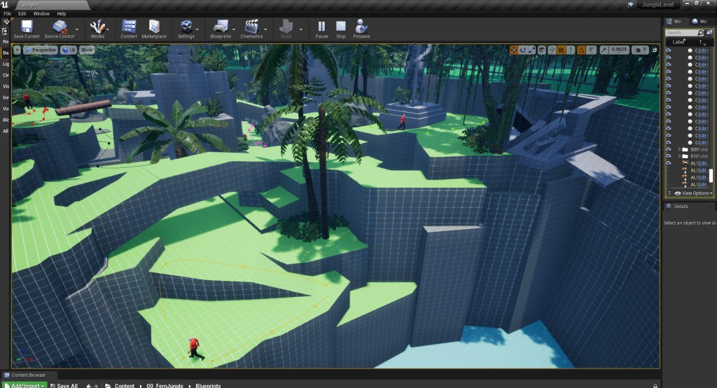Toggle visibility of first outliner actor
This screenshot has width=717, height=388.
[x=669, y=51]
